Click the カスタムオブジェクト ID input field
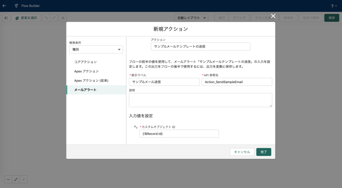The image size is (342, 188). 179,134
